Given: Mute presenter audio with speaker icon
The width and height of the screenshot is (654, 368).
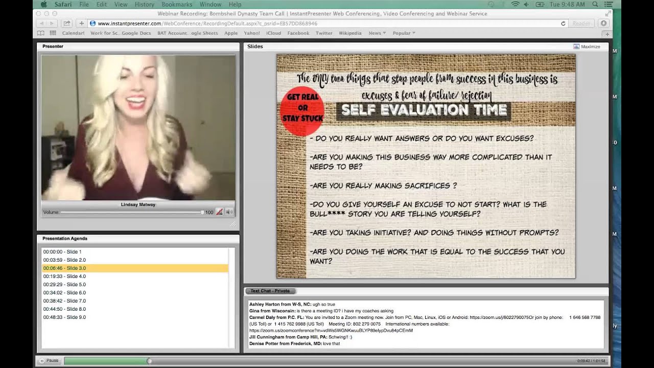Looking at the screenshot, I should click(x=229, y=212).
